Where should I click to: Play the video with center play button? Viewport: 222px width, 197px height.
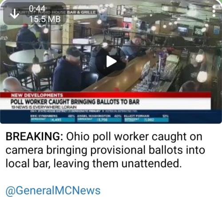pos(111,61)
